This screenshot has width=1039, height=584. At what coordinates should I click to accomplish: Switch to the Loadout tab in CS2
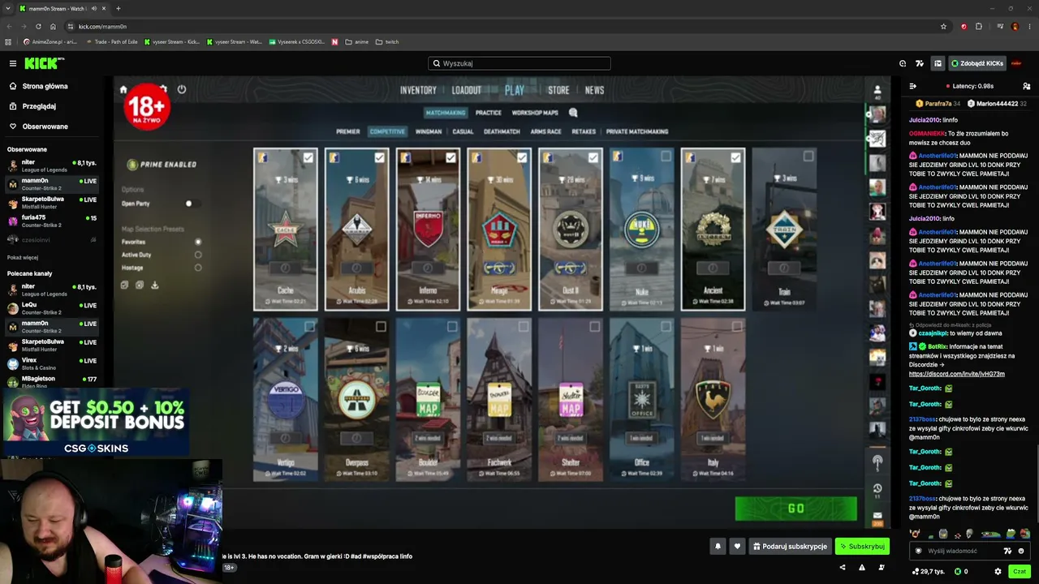pyautogui.click(x=467, y=90)
